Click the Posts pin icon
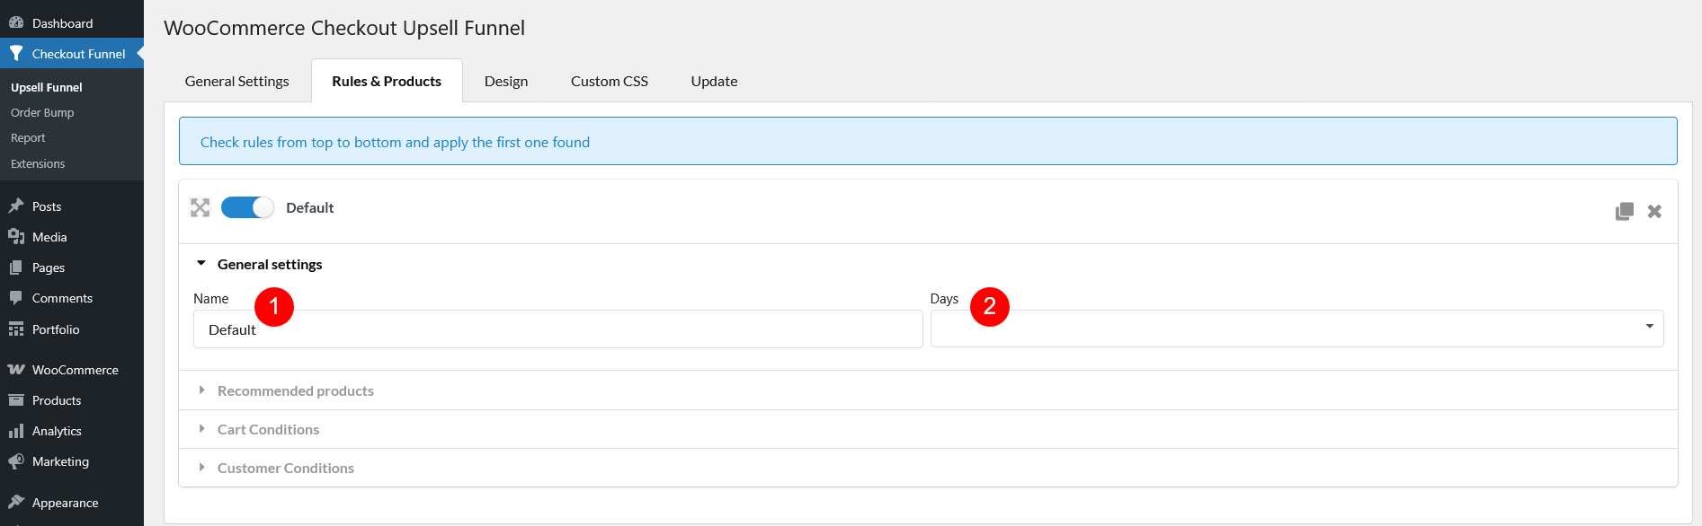 pos(16,206)
